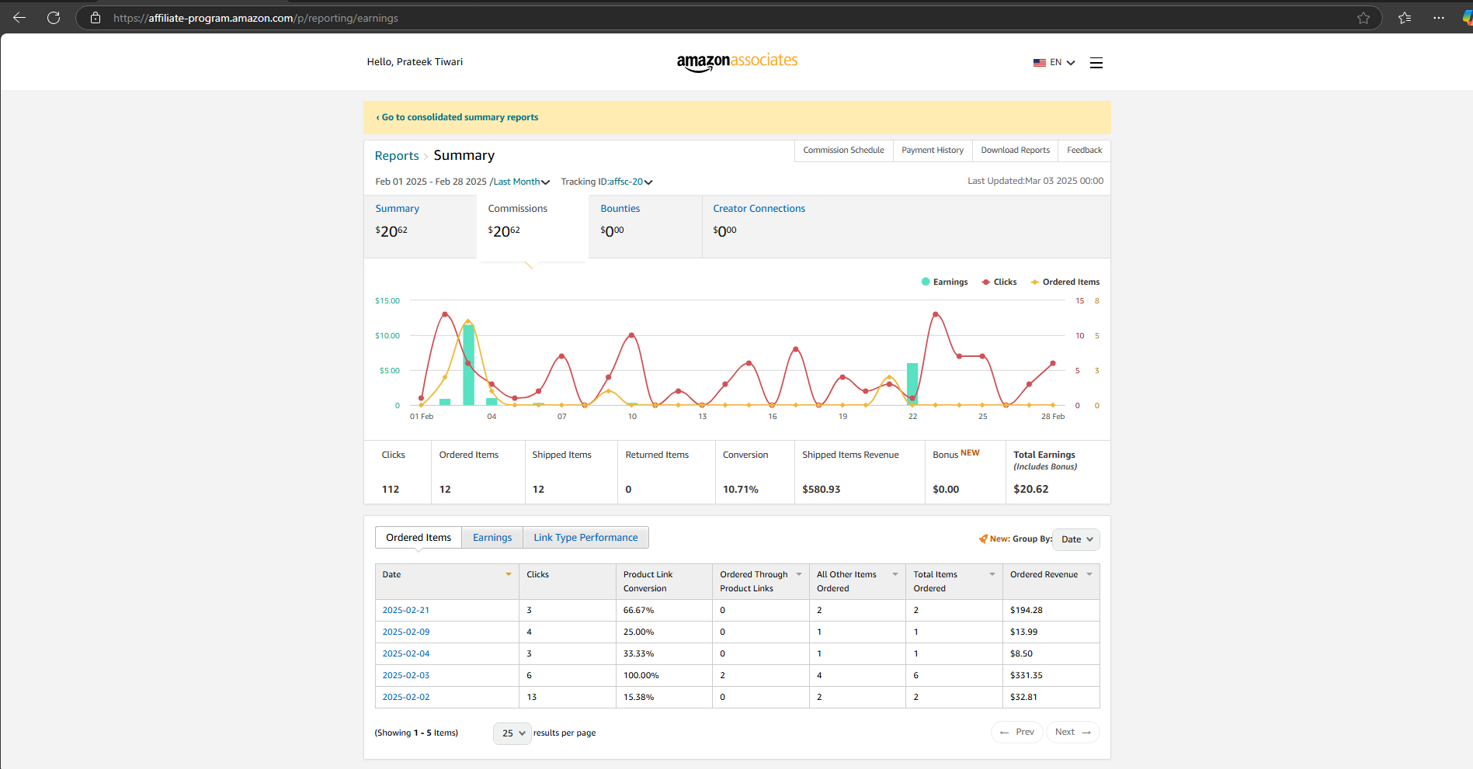The image size is (1473, 769).
Task: Click the Reports breadcrumb link
Action: [397, 156]
